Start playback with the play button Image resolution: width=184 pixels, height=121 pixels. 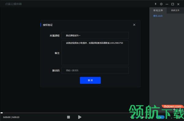(x=80, y=117)
